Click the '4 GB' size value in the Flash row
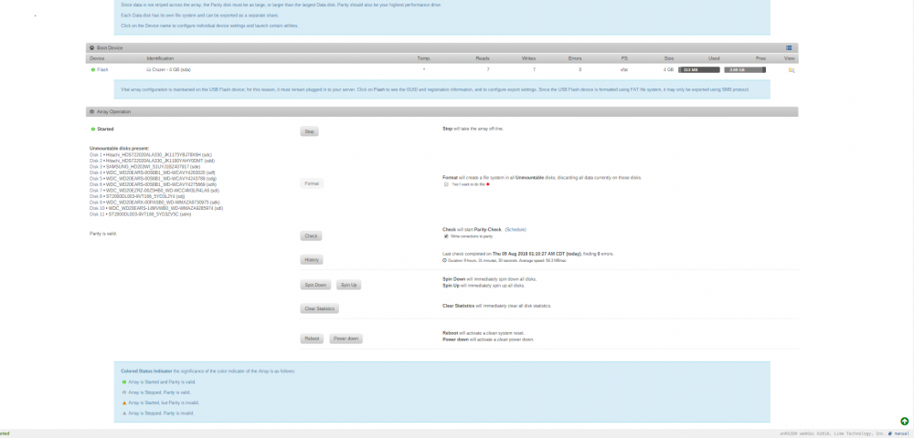This screenshot has height=438, width=914. pyautogui.click(x=669, y=69)
